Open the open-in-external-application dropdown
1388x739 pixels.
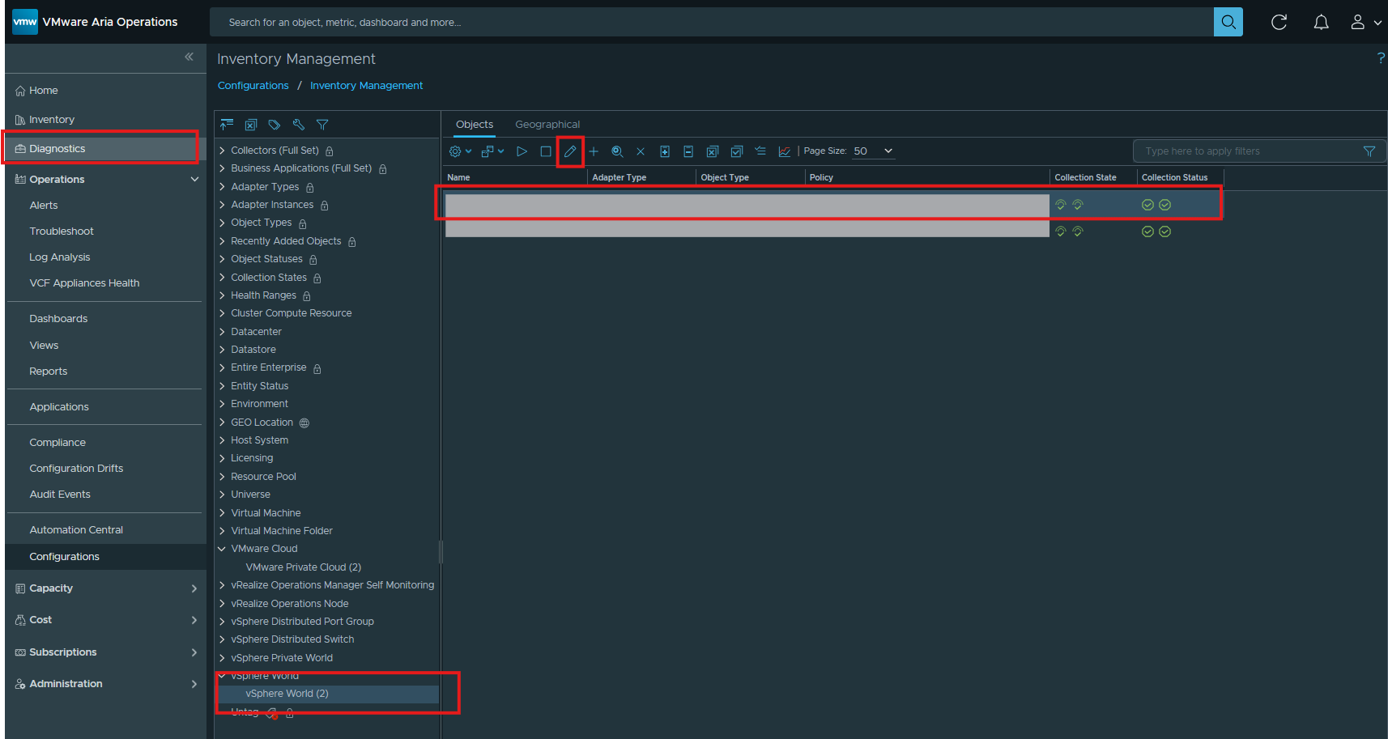492,151
